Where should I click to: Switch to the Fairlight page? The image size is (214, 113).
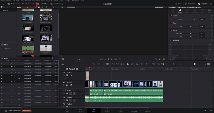(134, 110)
